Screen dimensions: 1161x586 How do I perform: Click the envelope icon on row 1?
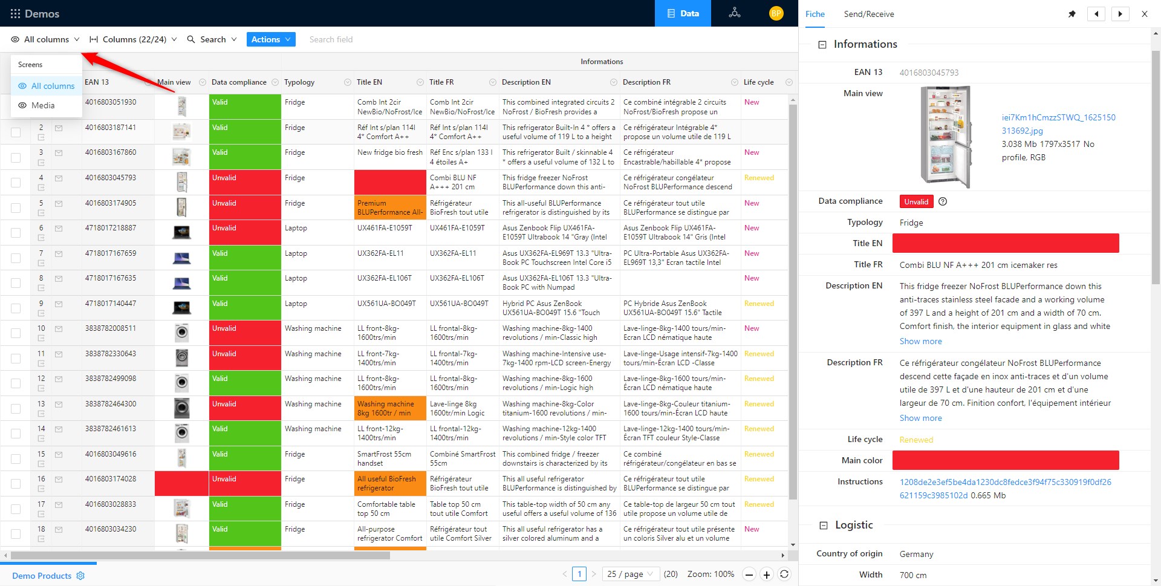tap(58, 102)
